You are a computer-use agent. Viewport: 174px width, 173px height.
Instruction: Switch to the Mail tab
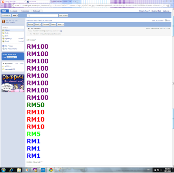(4, 11)
